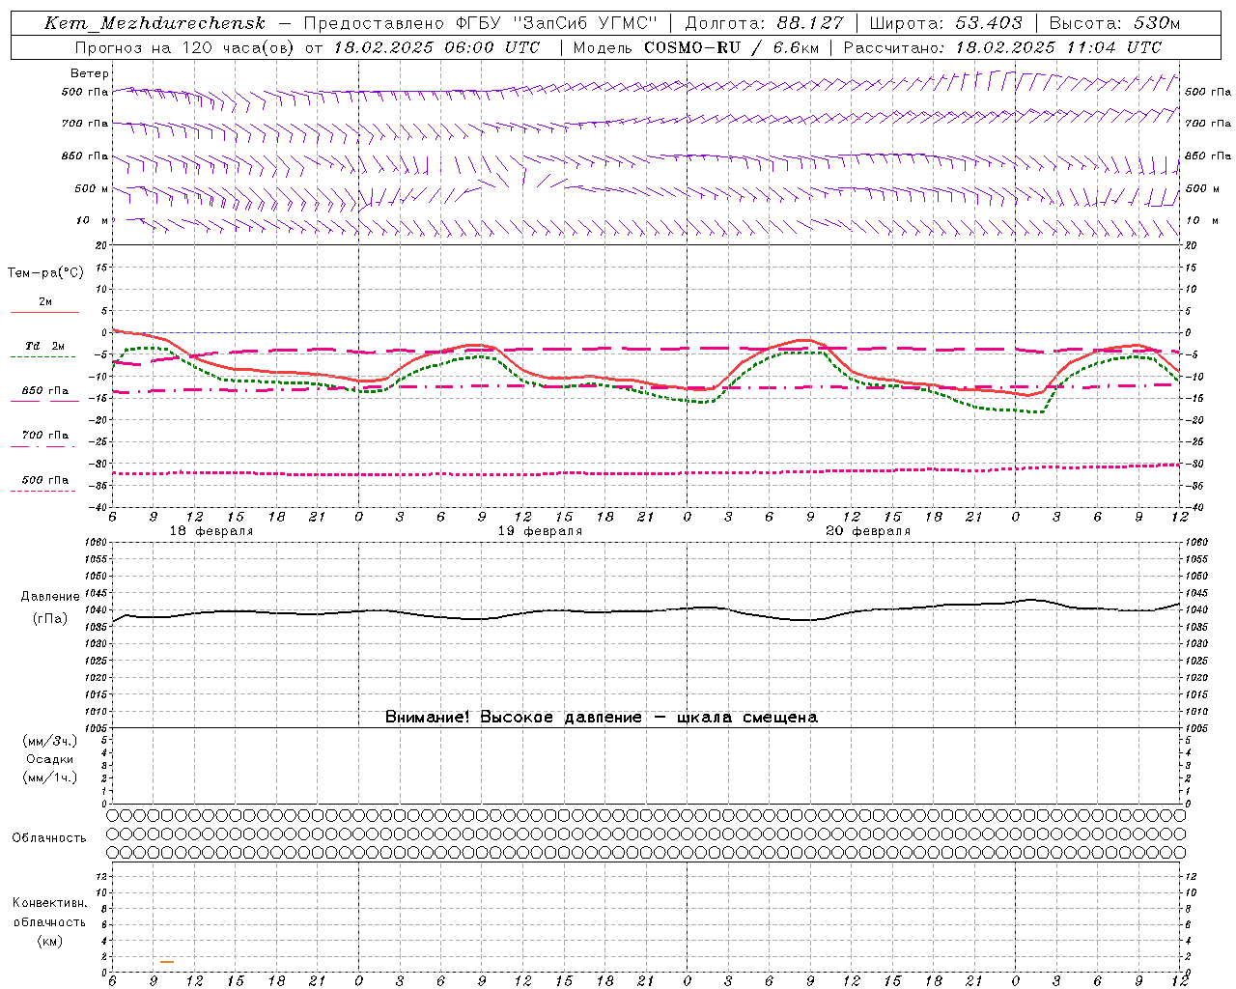The width and height of the screenshot is (1236, 989).
Task: Click forecast start time 18.02.2025 06:00 UTC
Action: (x=436, y=47)
